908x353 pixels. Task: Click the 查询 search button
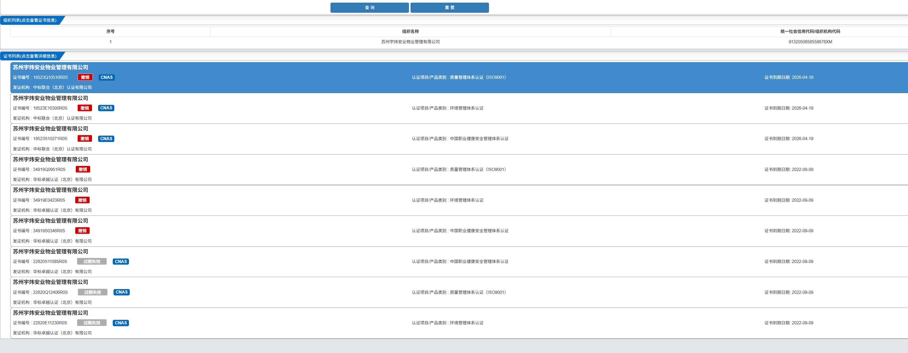[369, 8]
